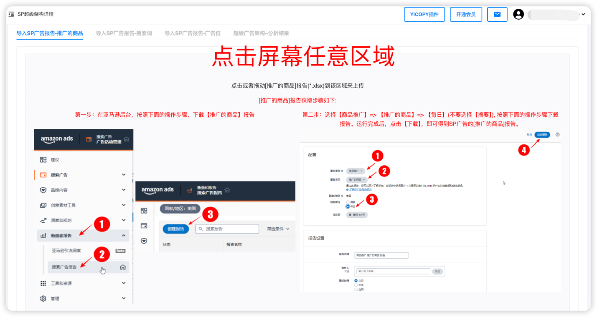Open the 商品推广 report category dropdown
The width and height of the screenshot is (597, 317).
click(356, 171)
